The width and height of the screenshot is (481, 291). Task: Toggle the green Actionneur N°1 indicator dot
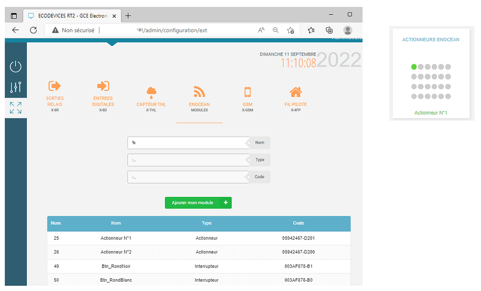[414, 67]
